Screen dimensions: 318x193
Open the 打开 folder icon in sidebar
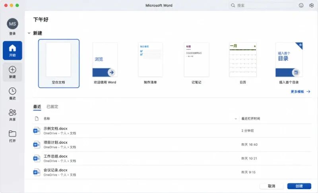click(12, 134)
